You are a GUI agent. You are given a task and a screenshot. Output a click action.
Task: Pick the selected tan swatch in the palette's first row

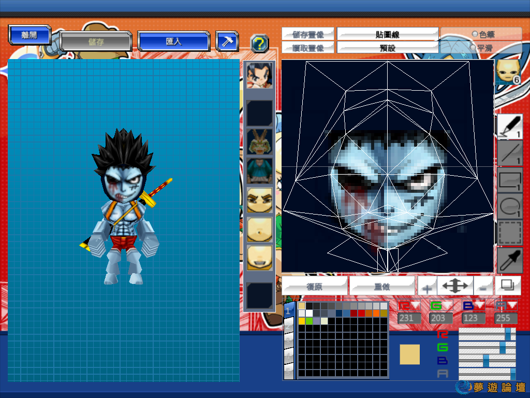(x=302, y=306)
